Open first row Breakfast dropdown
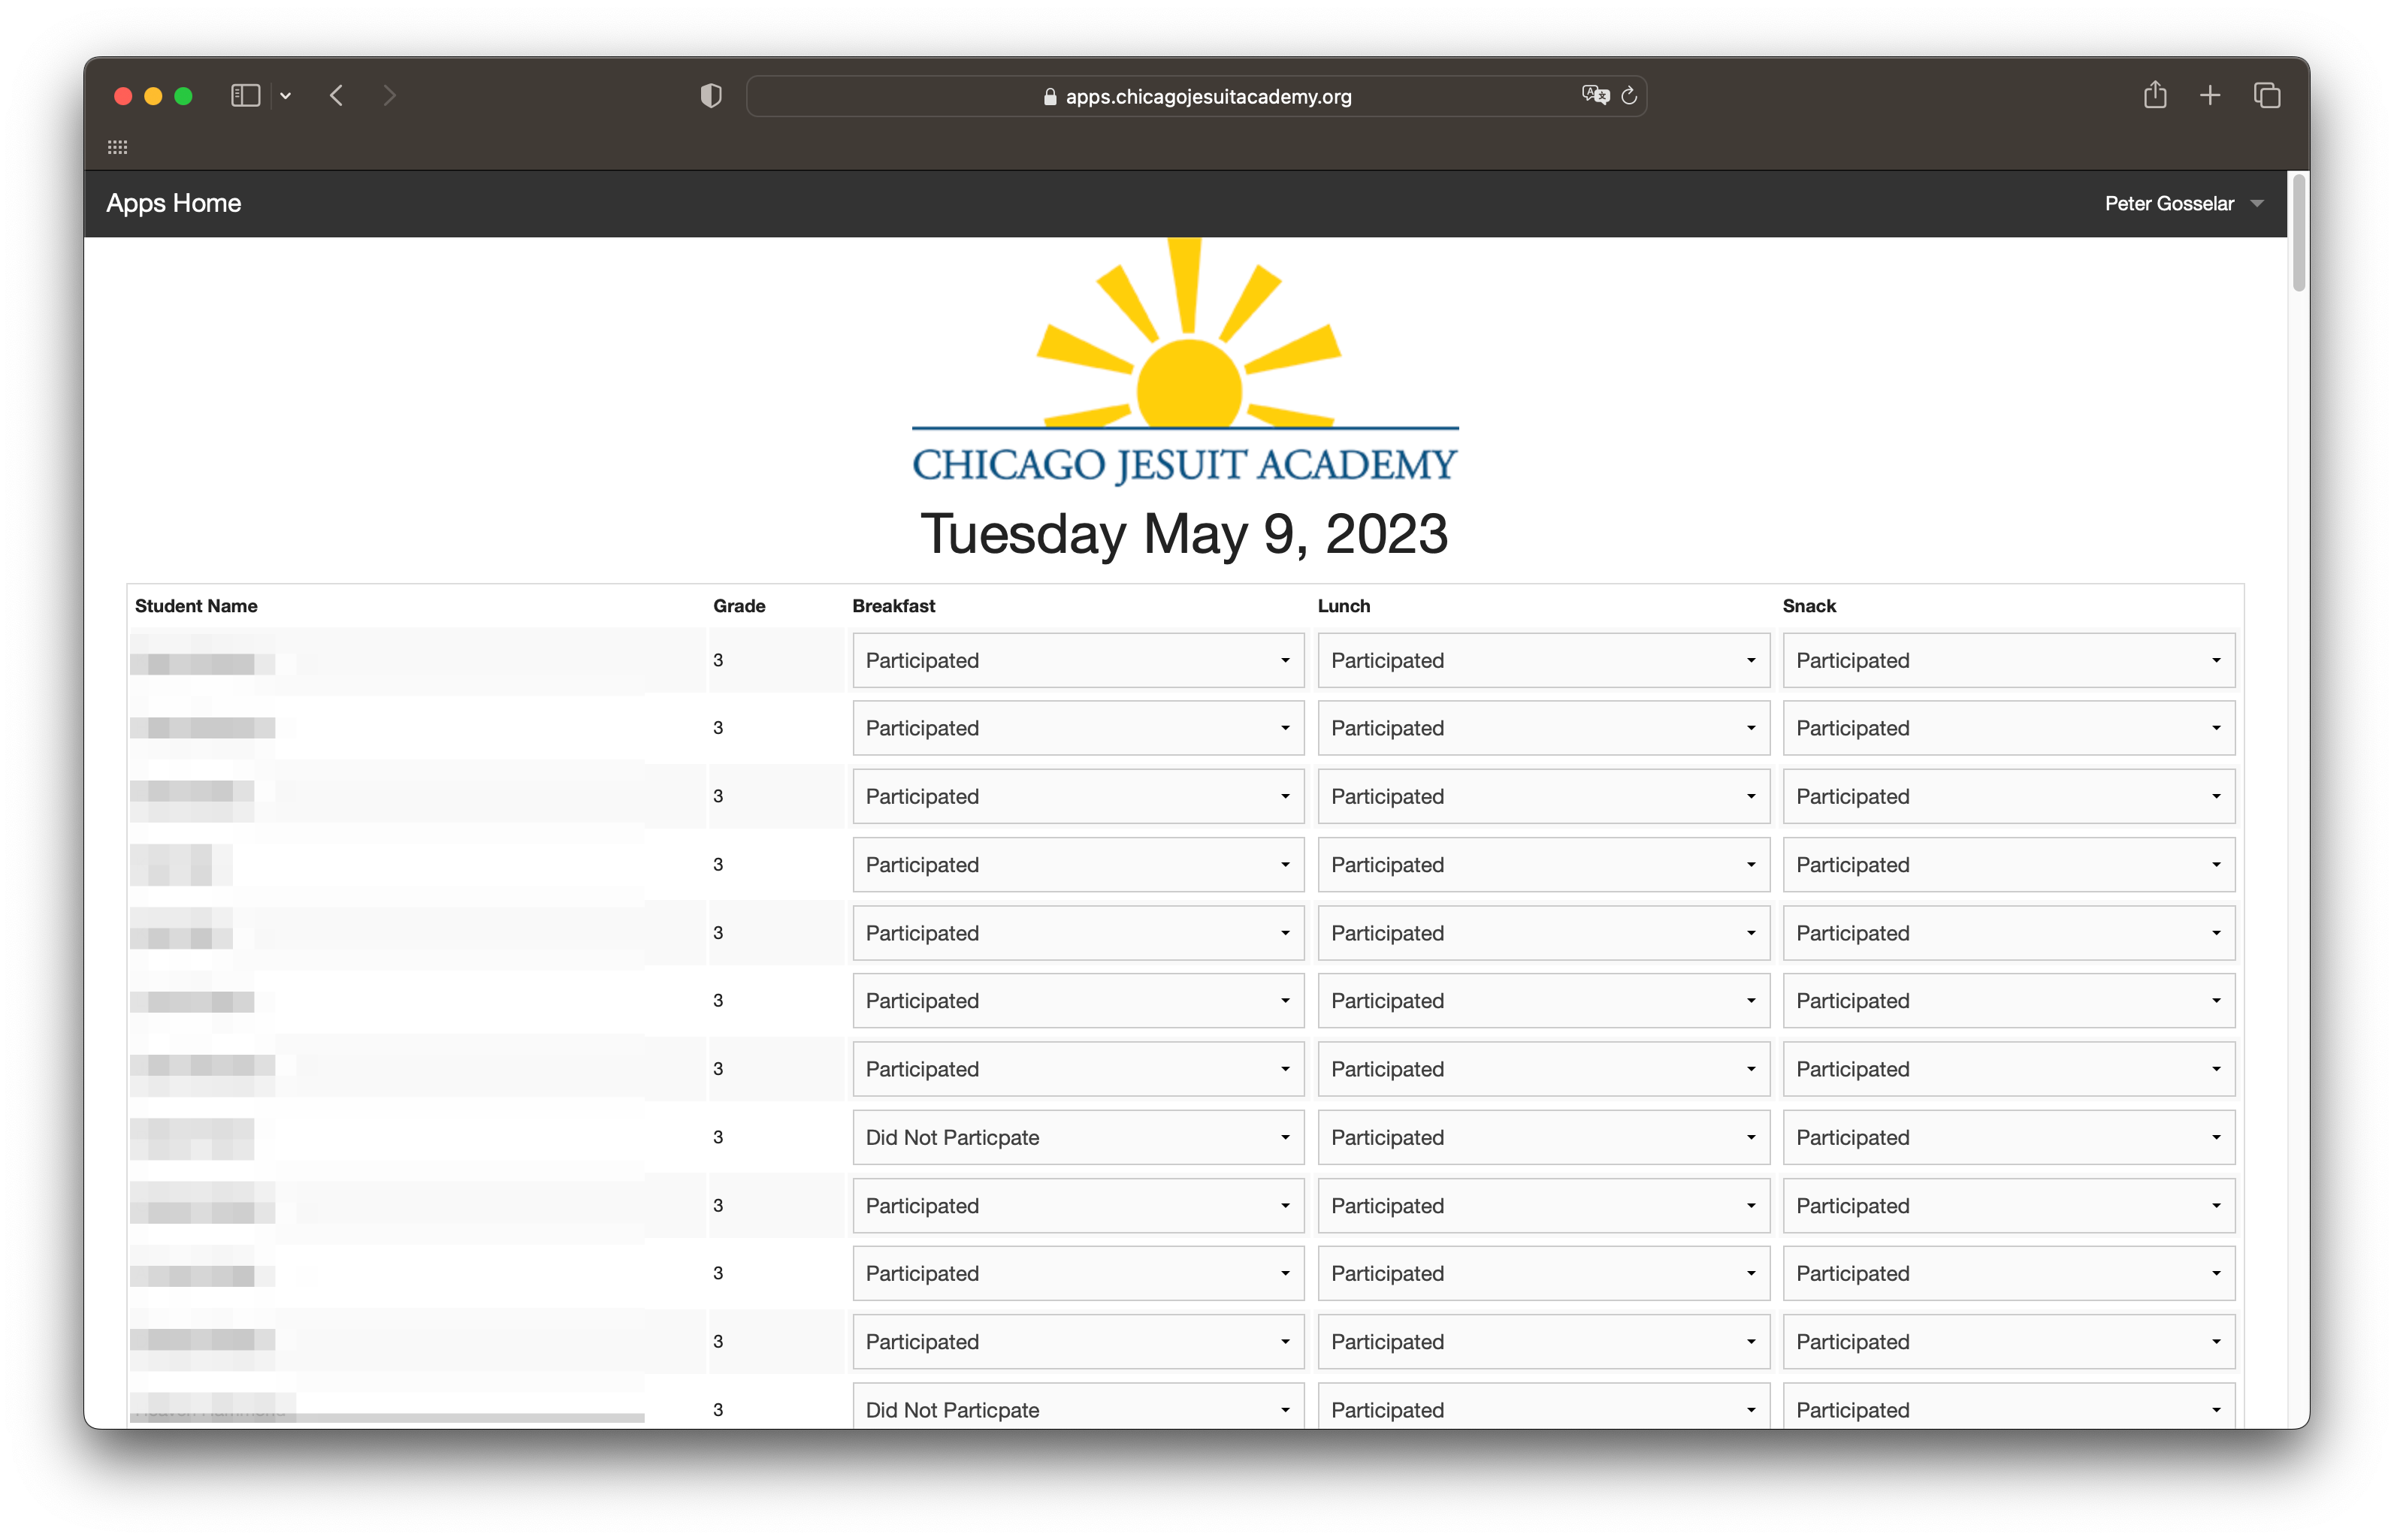This screenshot has width=2394, height=1540. pos(1077,660)
